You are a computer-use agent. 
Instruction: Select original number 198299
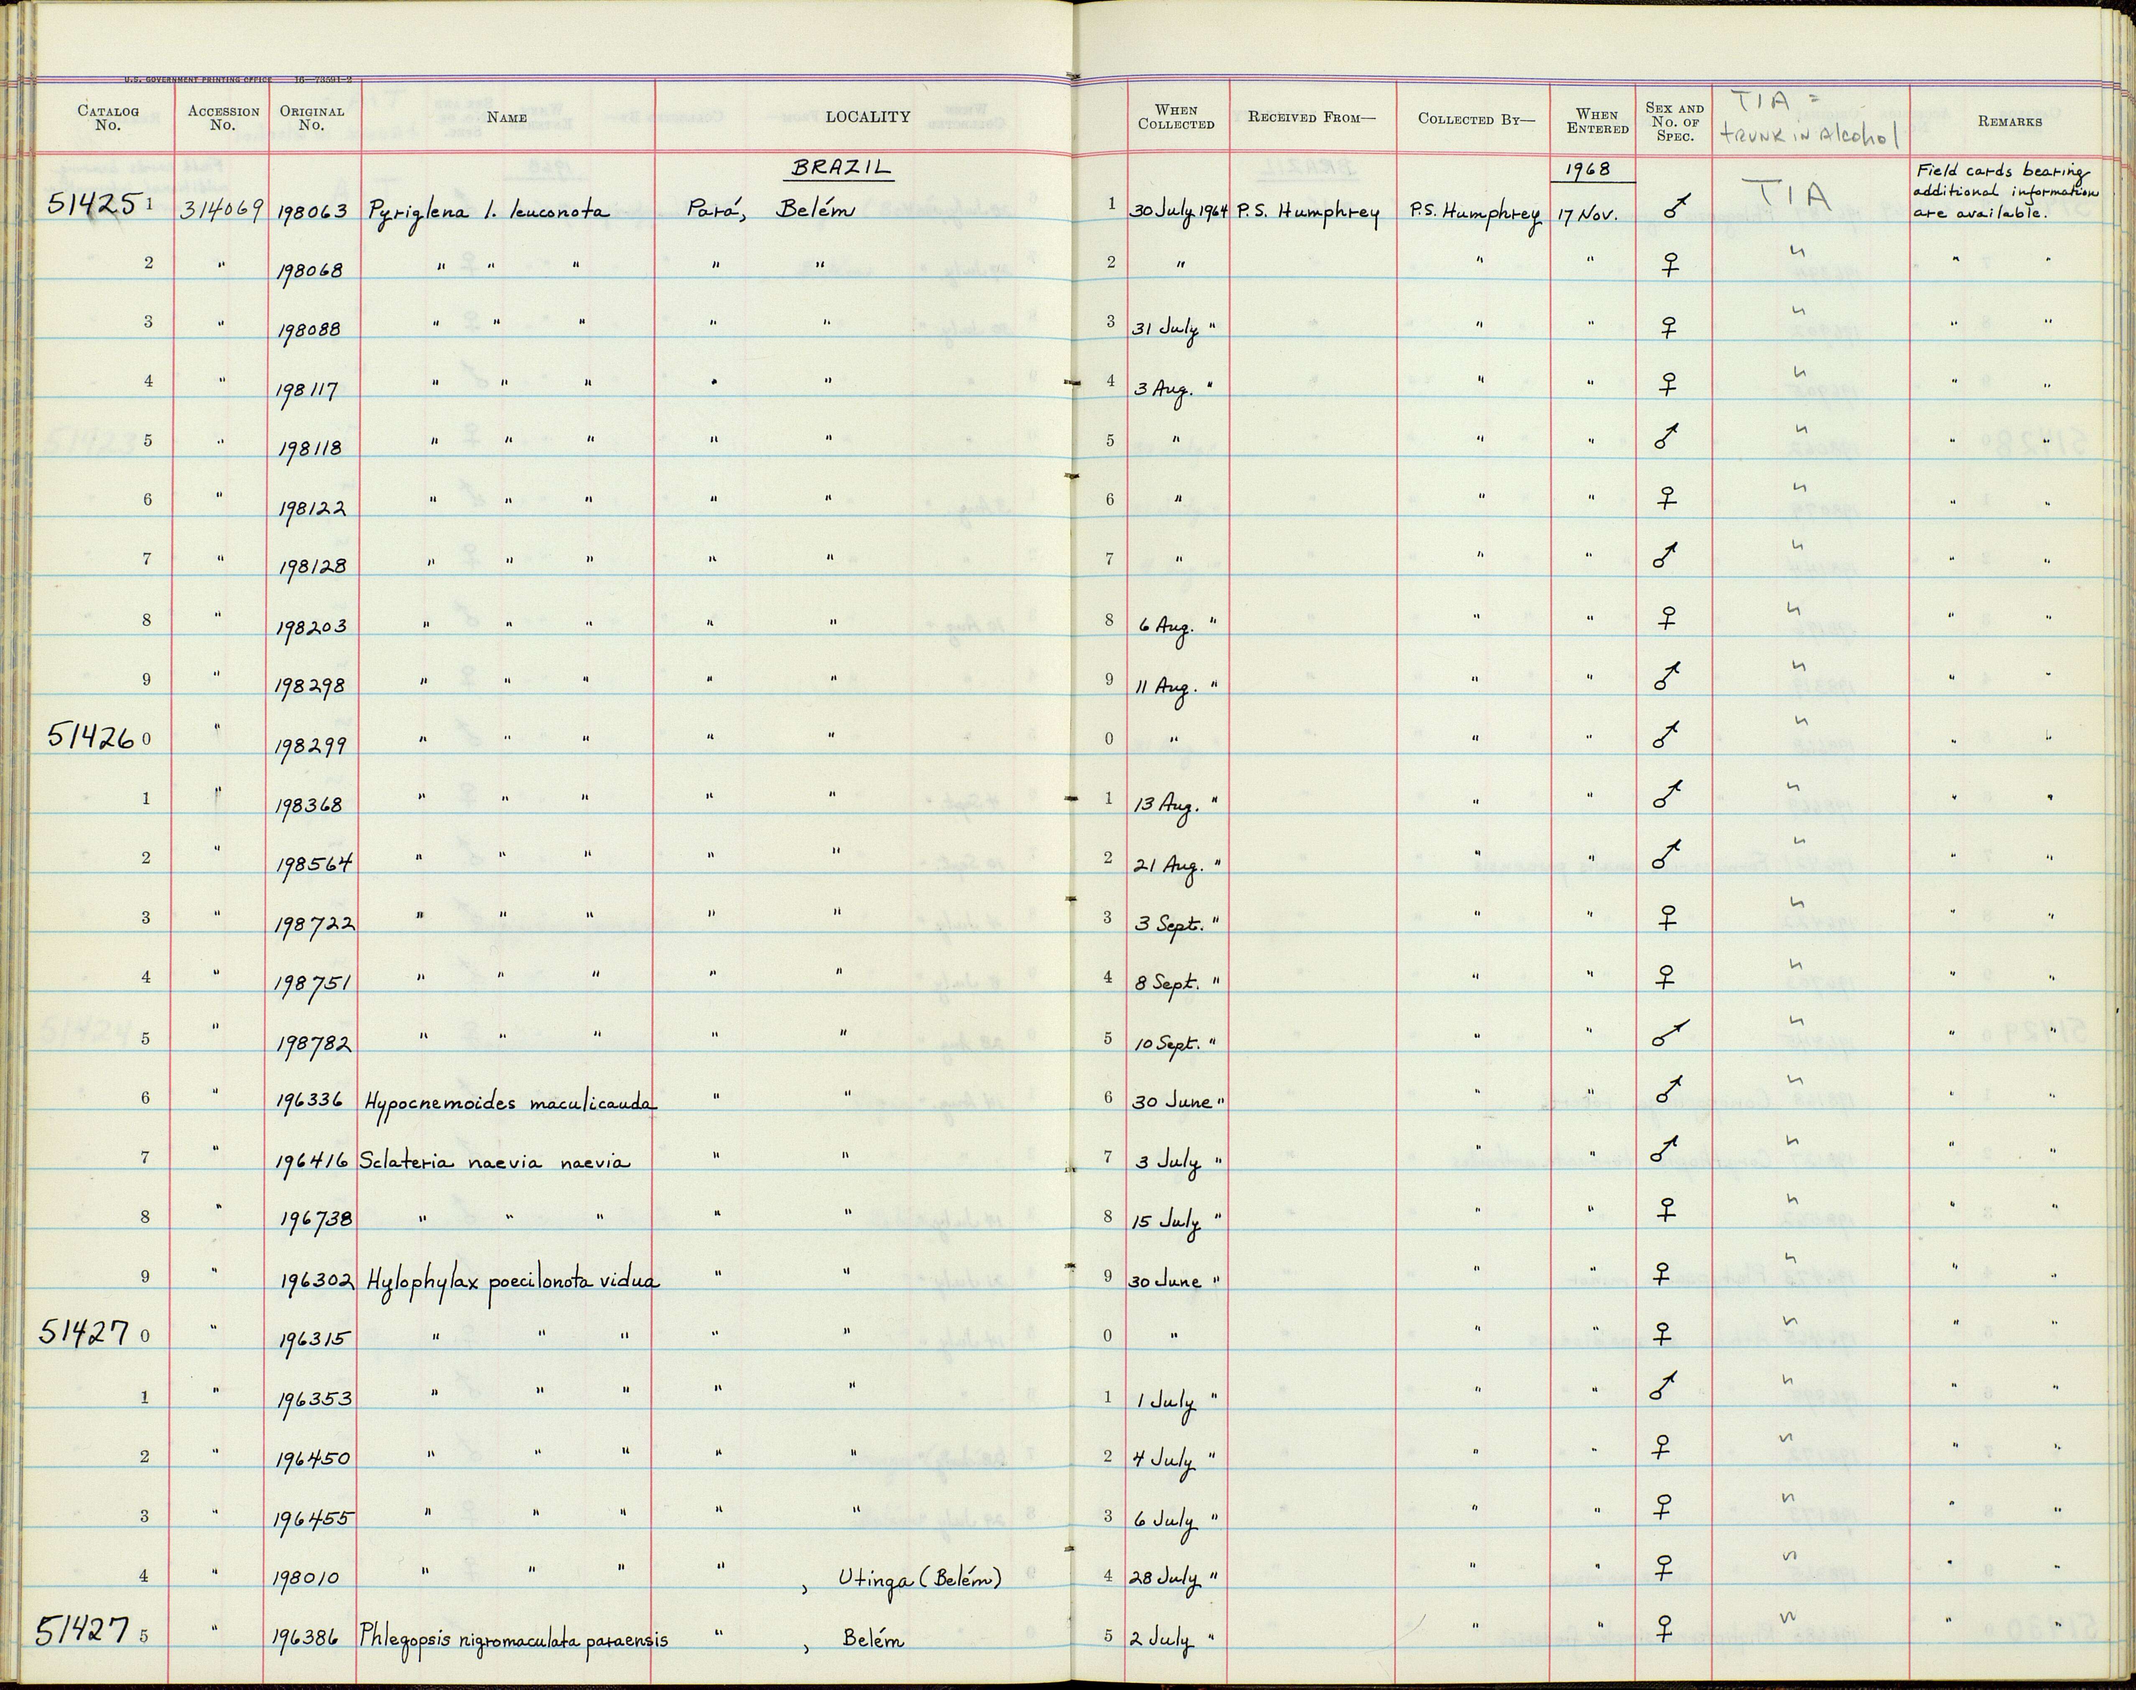click(311, 745)
